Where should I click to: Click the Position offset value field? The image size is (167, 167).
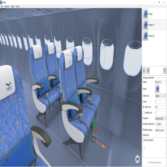click(x=161, y=124)
